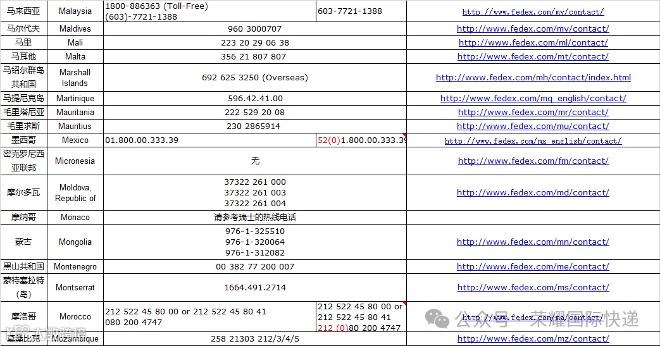Select the Martinique country cell
This screenshot has width=660, height=346.
tap(75, 98)
